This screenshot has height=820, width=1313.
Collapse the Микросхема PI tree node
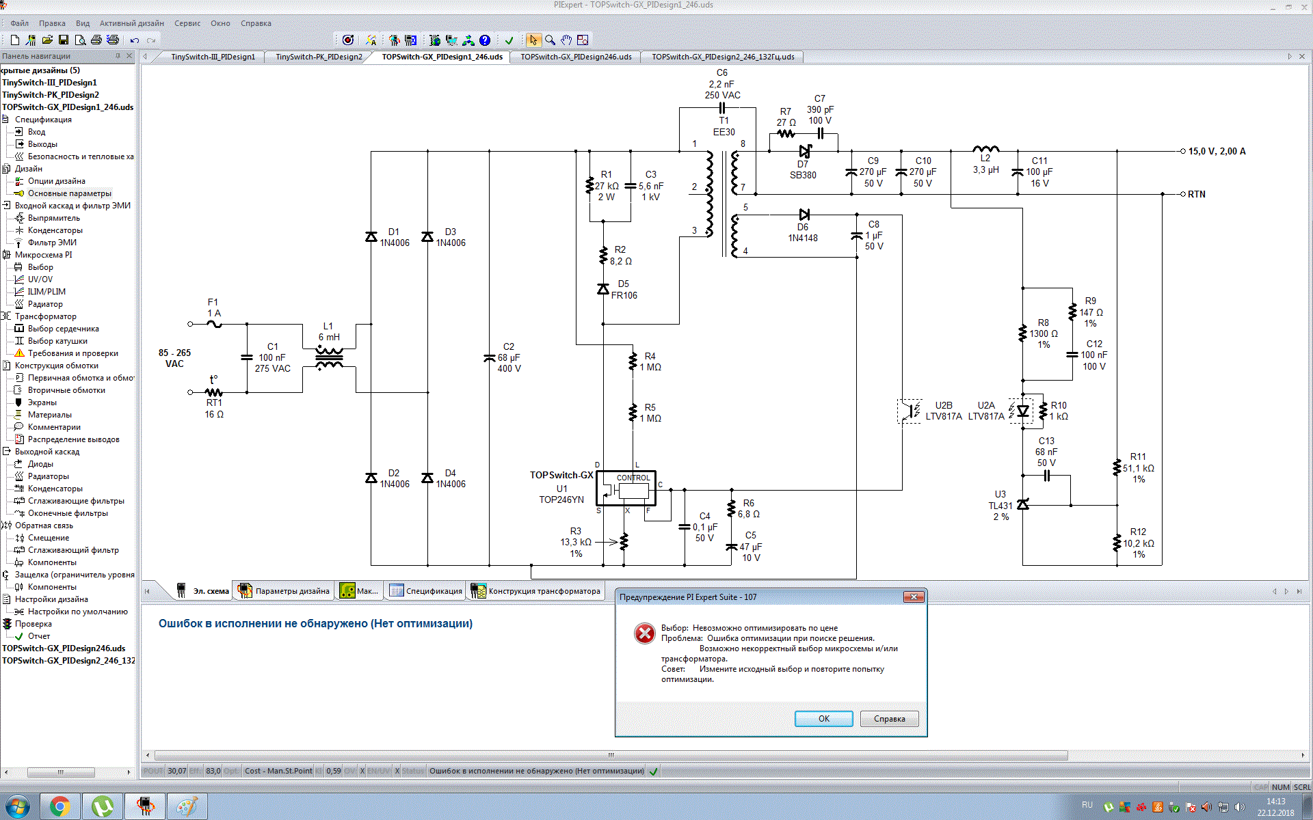point(6,255)
